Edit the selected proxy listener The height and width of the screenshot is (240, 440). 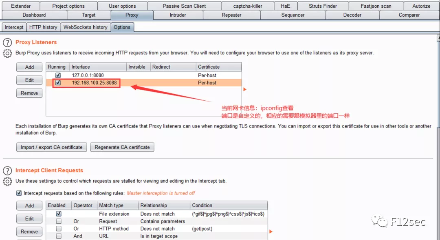(x=29, y=80)
